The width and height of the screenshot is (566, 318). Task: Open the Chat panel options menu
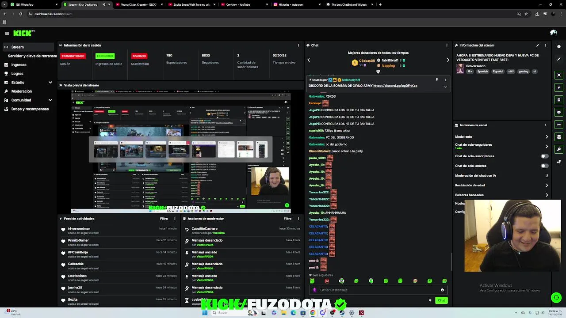coord(447,45)
